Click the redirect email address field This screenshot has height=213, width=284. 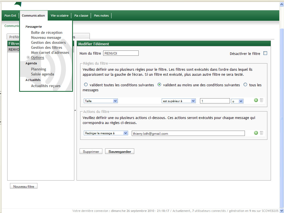point(188,133)
